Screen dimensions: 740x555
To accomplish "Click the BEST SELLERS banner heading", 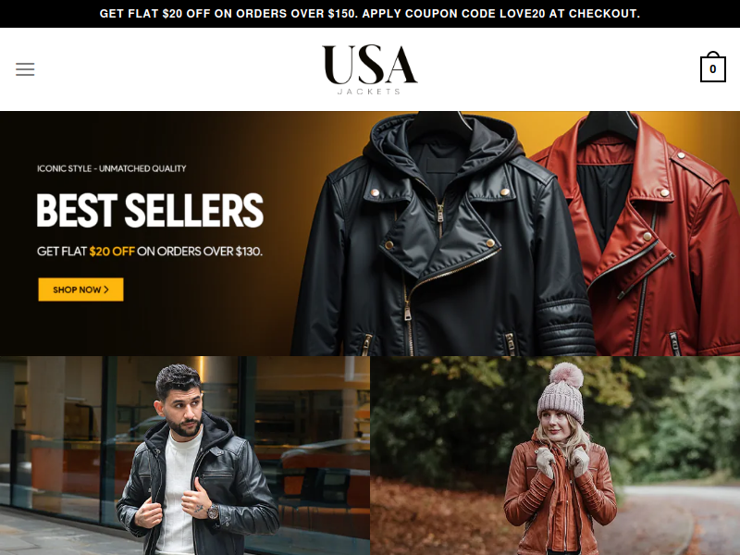I will pos(150,211).
